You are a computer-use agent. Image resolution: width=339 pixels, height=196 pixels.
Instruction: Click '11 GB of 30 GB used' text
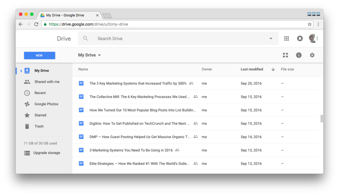(40, 143)
